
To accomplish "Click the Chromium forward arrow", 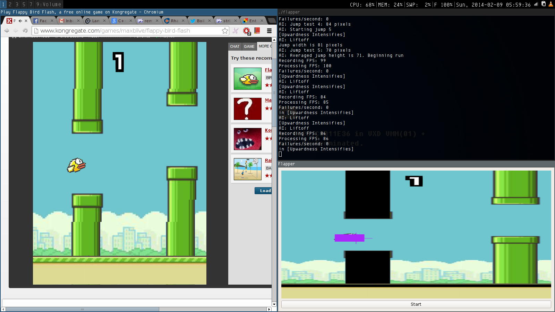I will point(16,31).
